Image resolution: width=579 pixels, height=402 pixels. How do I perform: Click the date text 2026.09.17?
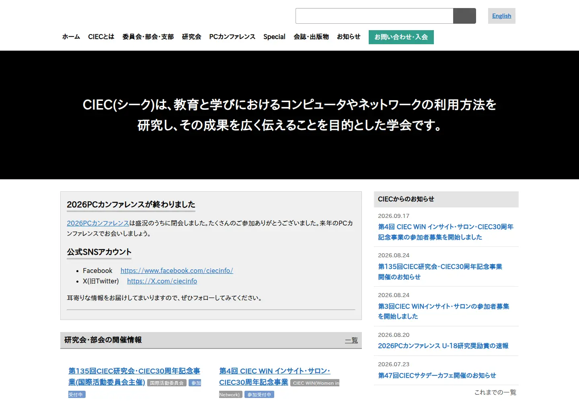(x=394, y=216)
